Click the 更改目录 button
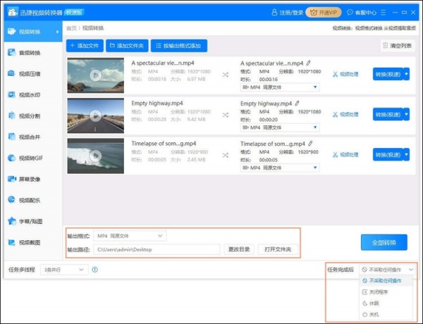 tap(239, 249)
